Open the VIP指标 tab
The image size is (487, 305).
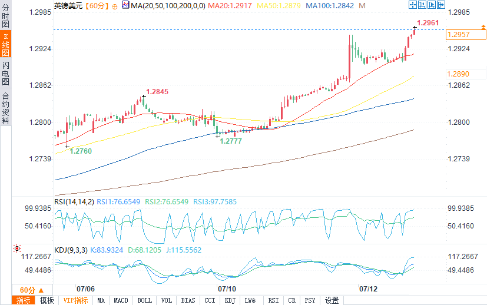point(75,300)
